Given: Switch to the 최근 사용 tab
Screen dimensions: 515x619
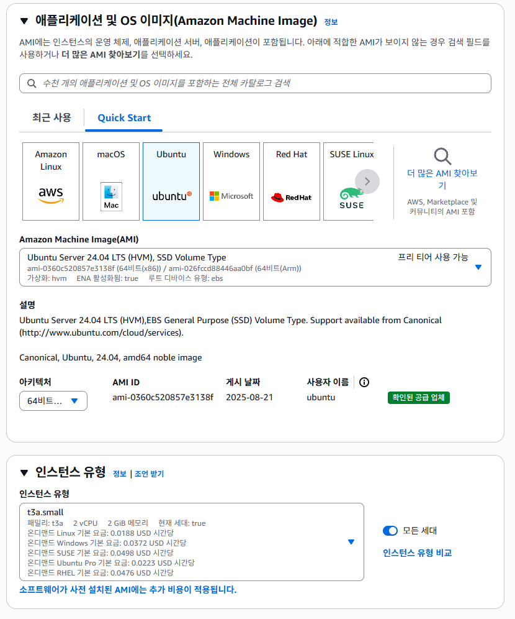Looking at the screenshot, I should pos(51,117).
